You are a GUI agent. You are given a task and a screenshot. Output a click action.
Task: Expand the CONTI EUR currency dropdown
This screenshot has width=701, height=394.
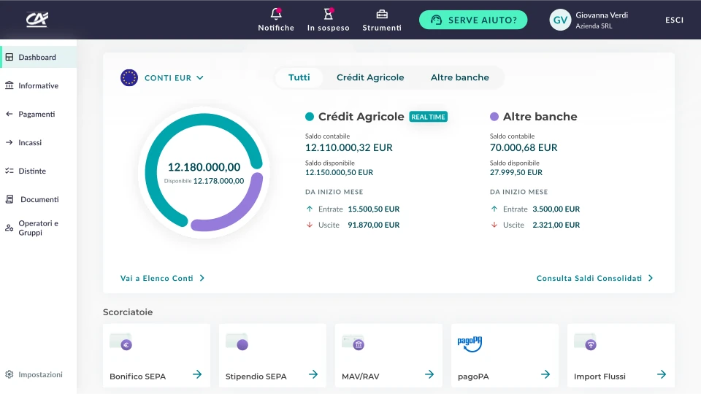[174, 78]
